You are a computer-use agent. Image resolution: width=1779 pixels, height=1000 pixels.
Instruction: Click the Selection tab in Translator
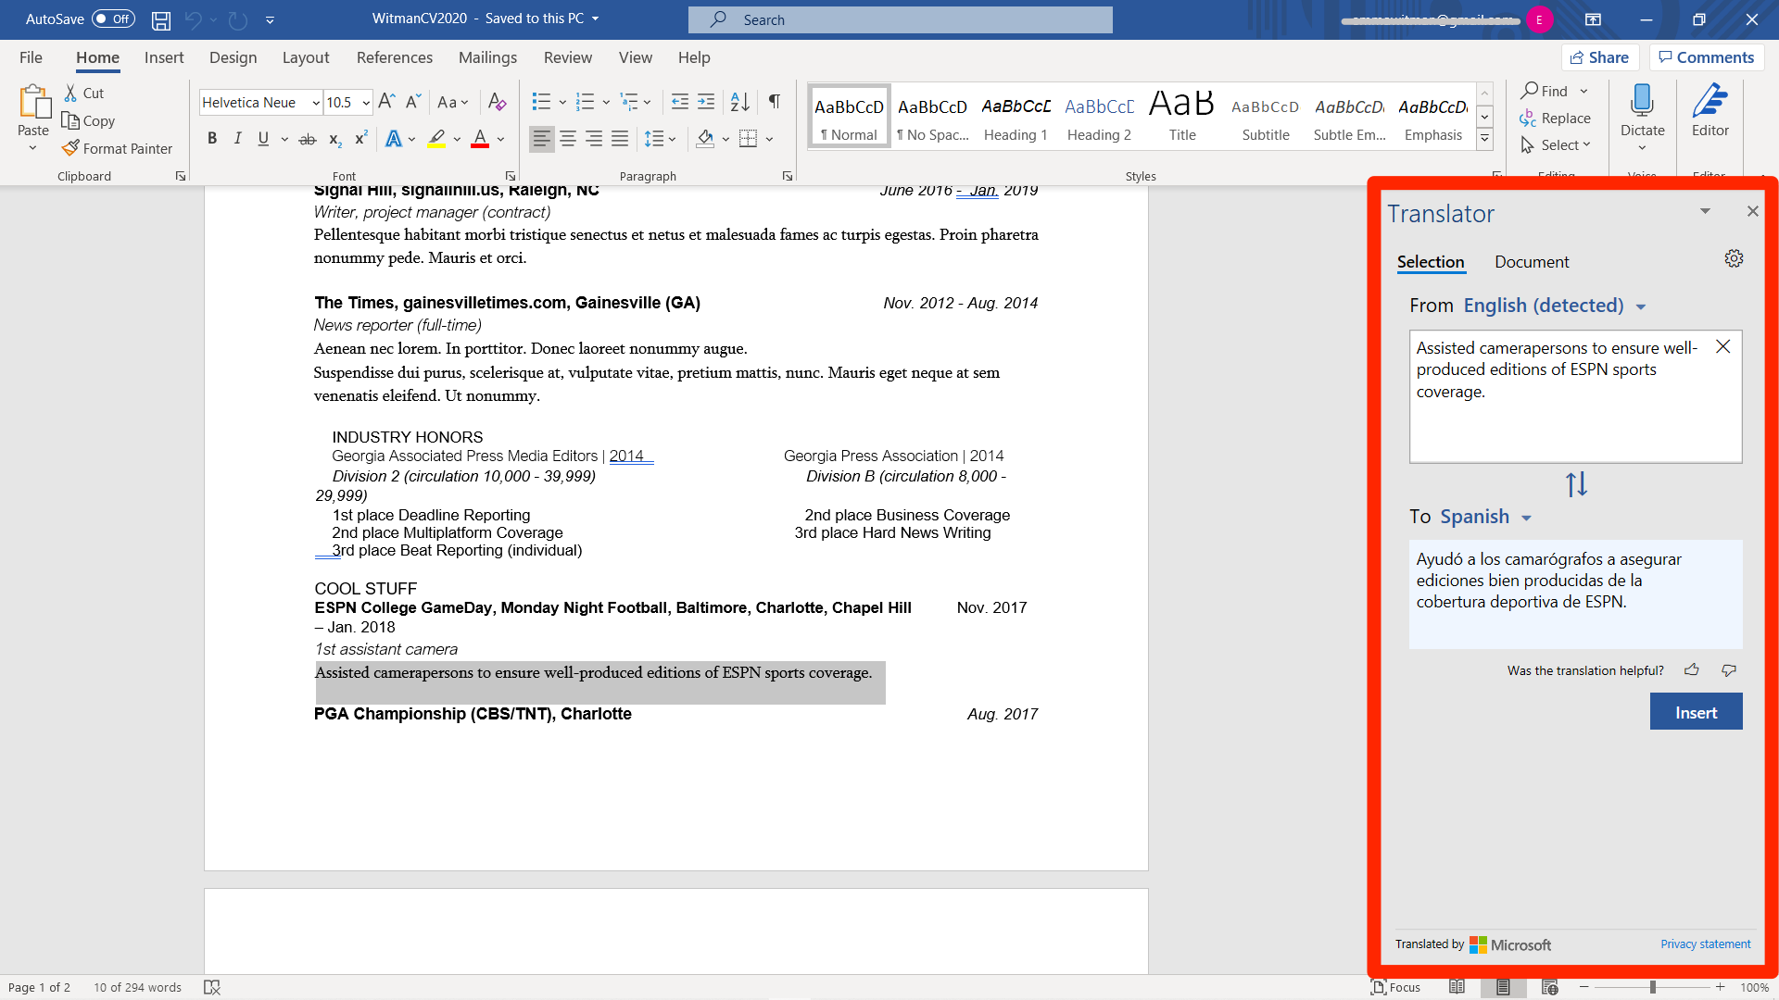click(x=1431, y=260)
